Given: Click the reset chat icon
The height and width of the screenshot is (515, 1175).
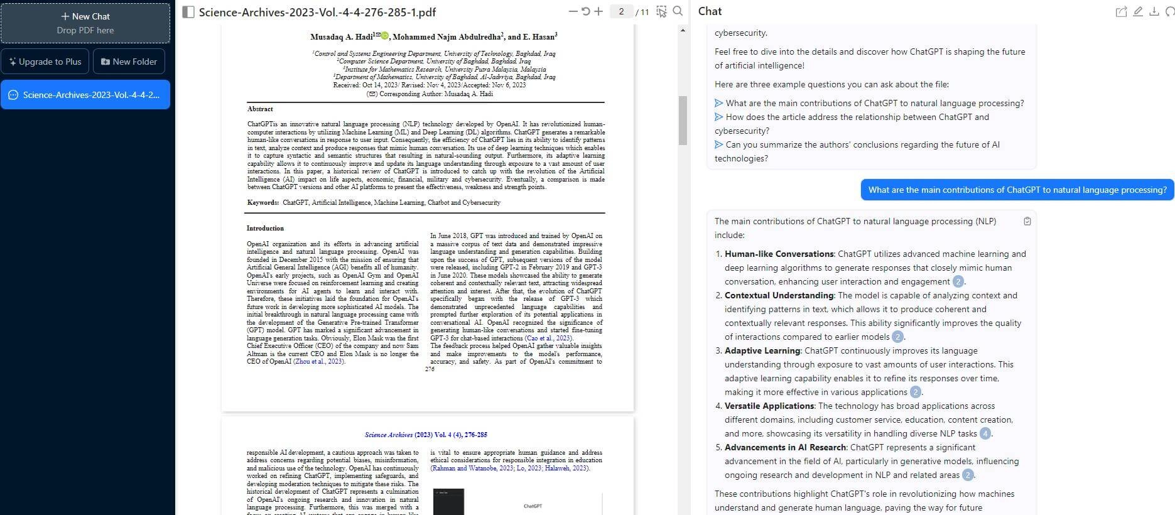Looking at the screenshot, I should click(x=1169, y=11).
